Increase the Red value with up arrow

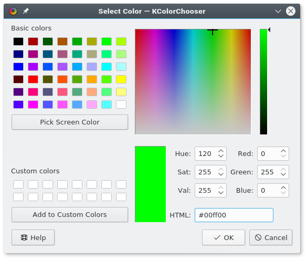[x=283, y=151]
